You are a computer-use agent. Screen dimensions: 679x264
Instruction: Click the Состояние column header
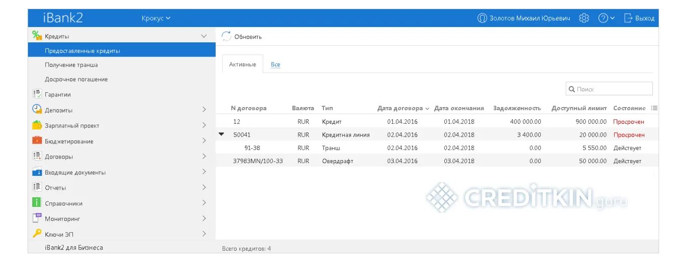(629, 108)
